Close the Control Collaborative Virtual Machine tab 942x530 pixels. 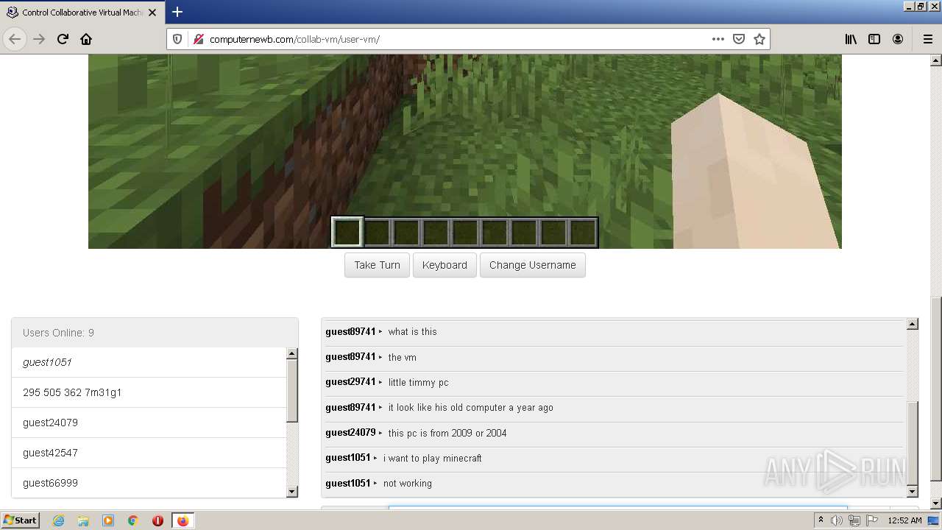152,13
